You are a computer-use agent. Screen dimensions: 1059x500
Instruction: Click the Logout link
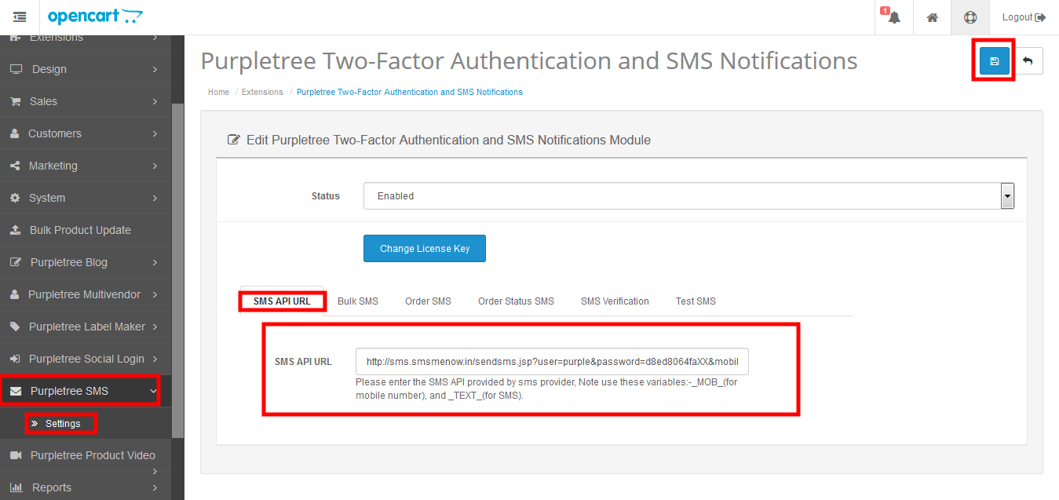[1024, 17]
